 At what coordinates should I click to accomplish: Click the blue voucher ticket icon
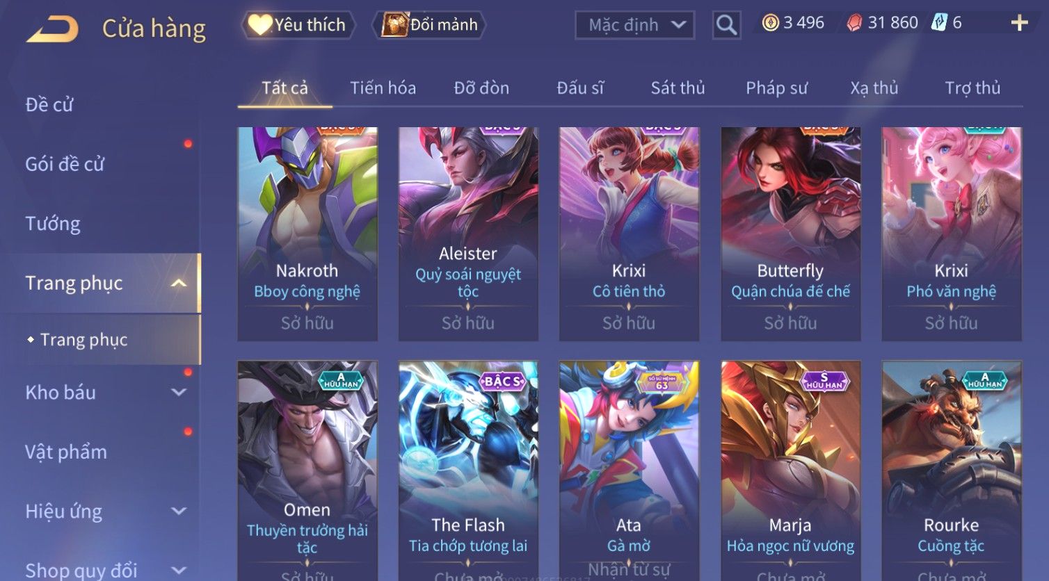(x=939, y=23)
